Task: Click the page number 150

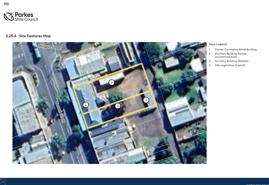Action: pos(6,4)
